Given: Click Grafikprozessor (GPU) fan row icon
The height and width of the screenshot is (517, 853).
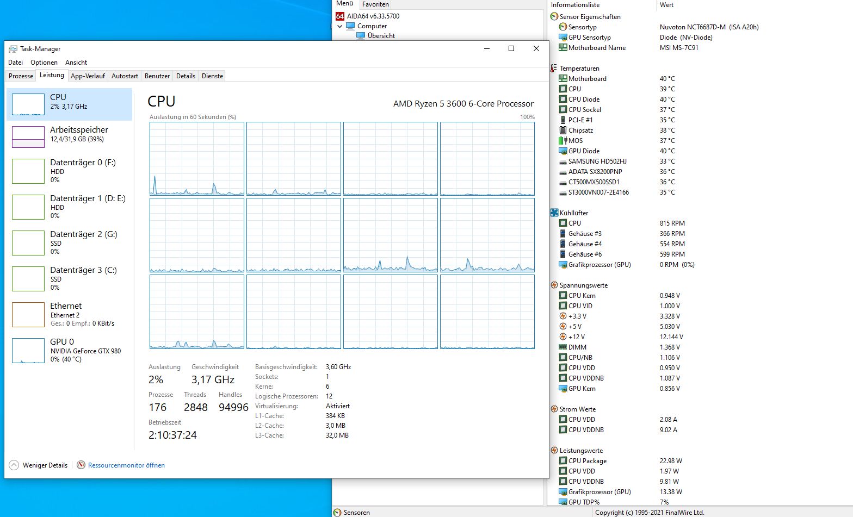Looking at the screenshot, I should (x=563, y=265).
